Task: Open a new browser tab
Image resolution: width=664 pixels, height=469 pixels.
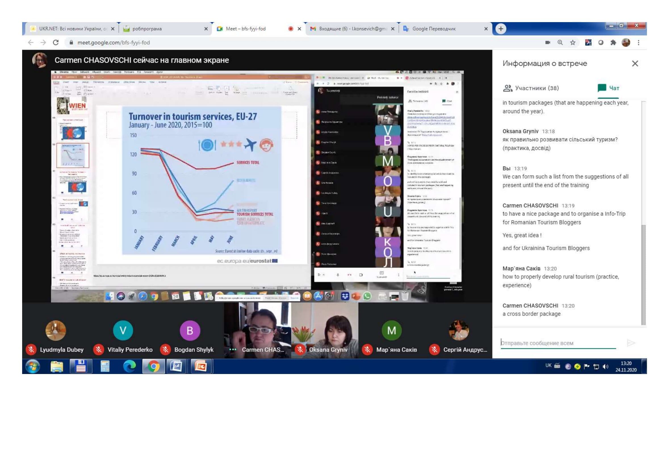Action: [501, 29]
